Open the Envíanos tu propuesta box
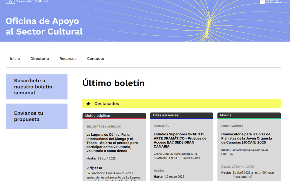The height and width of the screenshot is (181, 290). (37, 116)
